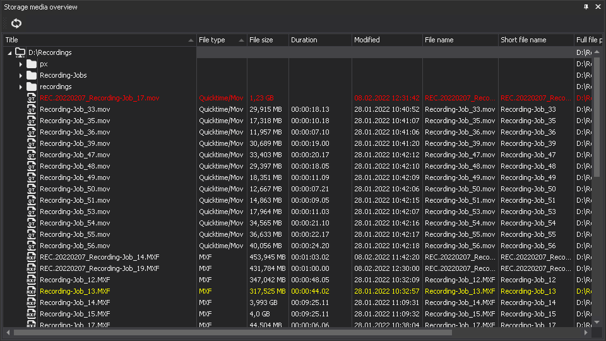Click the duration 00:09:25.11 of Recording-Job_15.MXF
The height and width of the screenshot is (341, 606).
311,314
